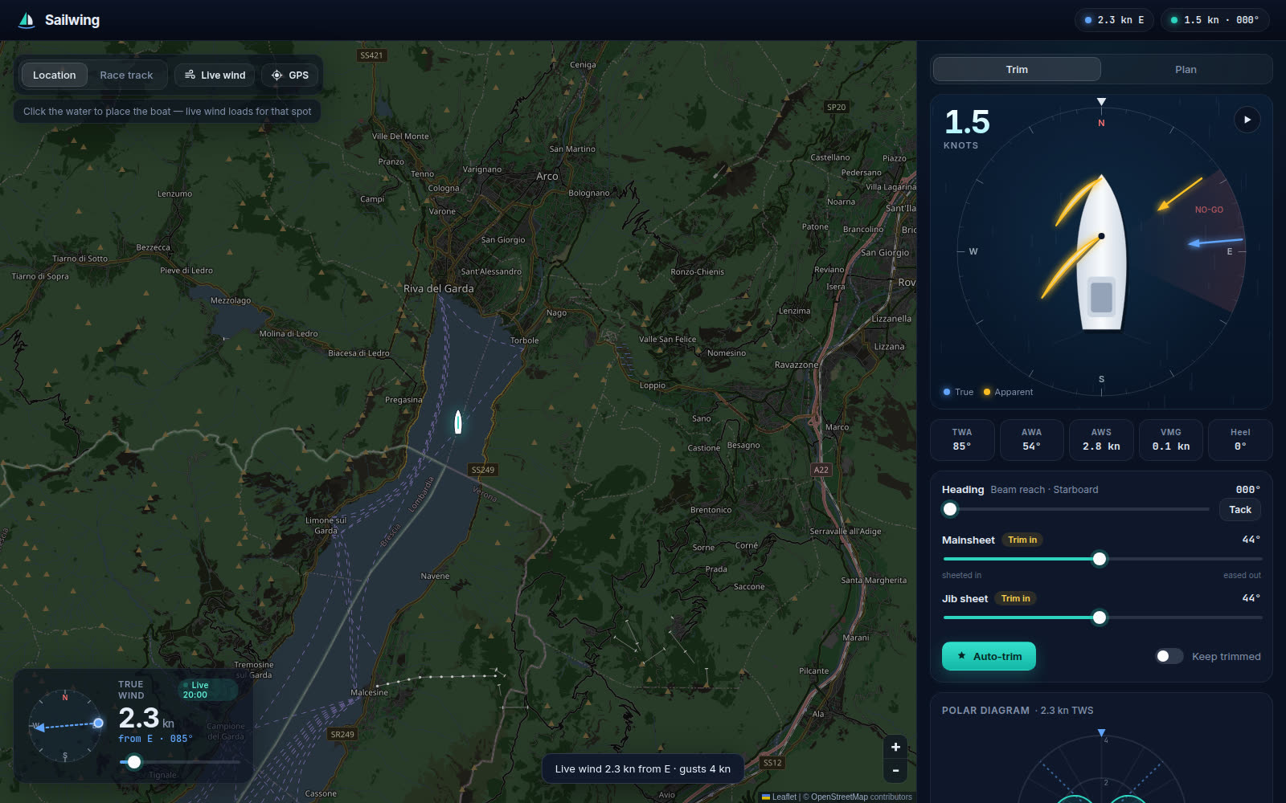This screenshot has width=1286, height=803.
Task: Open the Trim tab
Action: click(x=1017, y=69)
